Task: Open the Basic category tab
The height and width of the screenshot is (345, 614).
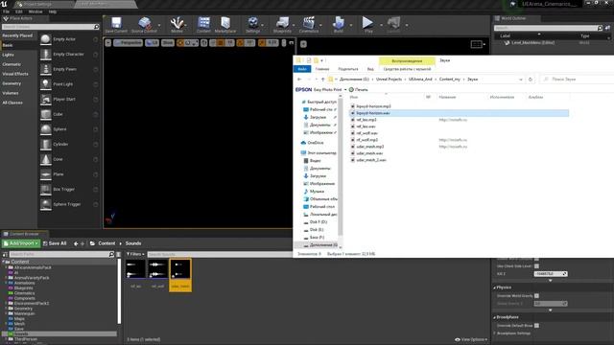Action: [19, 45]
